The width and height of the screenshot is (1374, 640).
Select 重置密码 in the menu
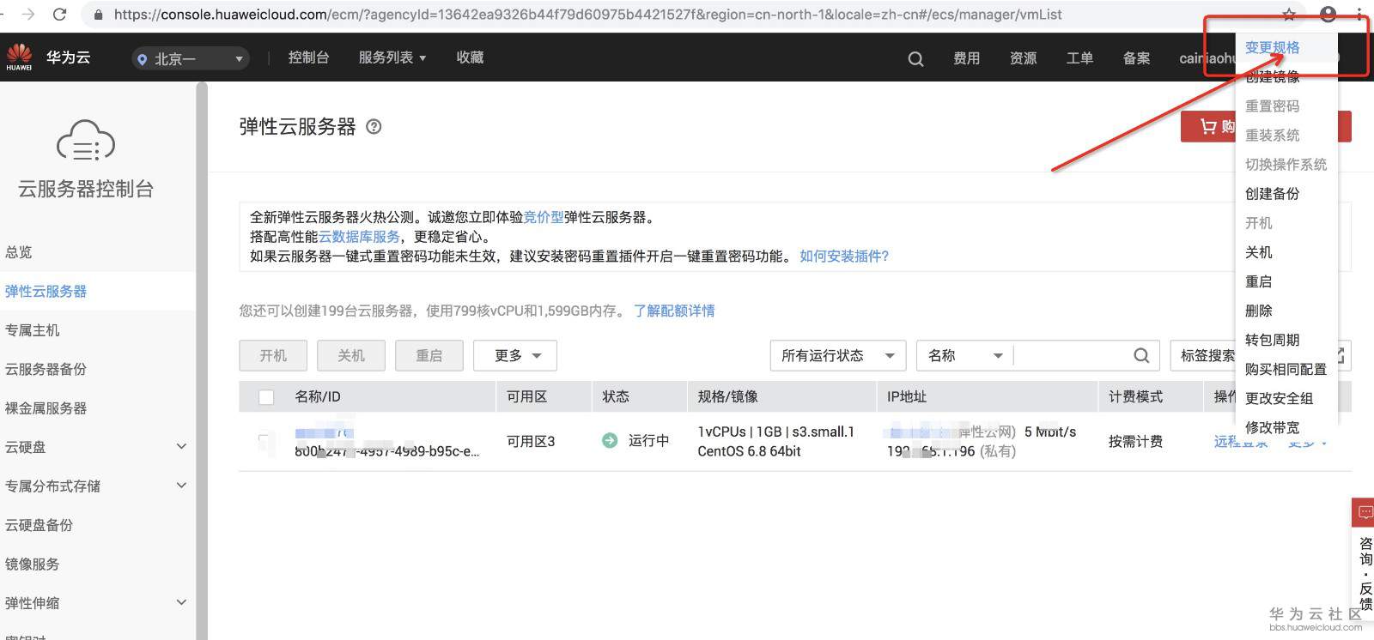pos(1272,106)
